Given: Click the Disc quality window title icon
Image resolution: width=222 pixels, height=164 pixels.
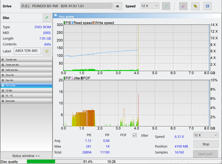Looking at the screenshot, I should click(55, 16).
